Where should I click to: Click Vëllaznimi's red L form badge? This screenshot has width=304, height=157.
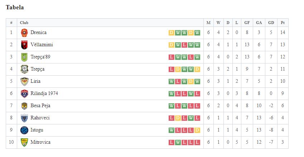point(184,45)
